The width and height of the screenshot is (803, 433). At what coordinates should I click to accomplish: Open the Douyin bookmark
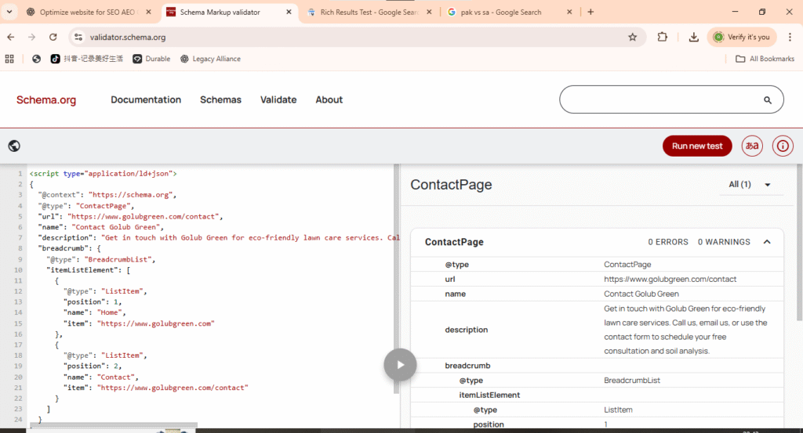point(86,59)
